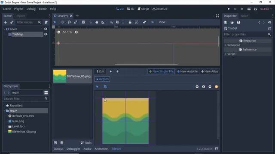Attach a script to the selected node

point(46,22)
